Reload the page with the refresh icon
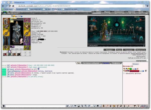This screenshot has width=151, height=110. (10, 6)
